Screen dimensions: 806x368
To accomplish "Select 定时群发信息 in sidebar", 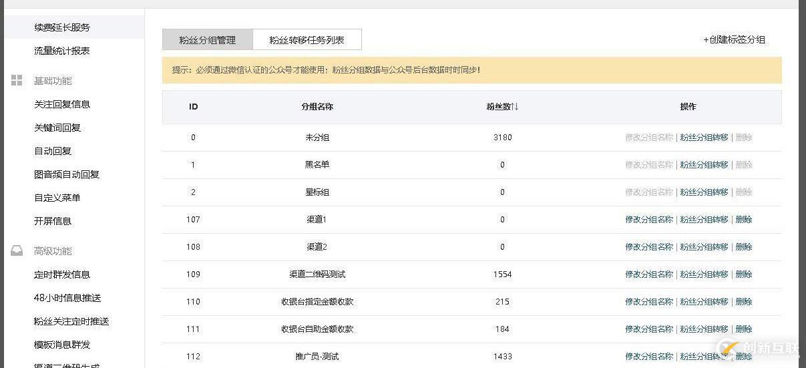I will click(x=62, y=274).
